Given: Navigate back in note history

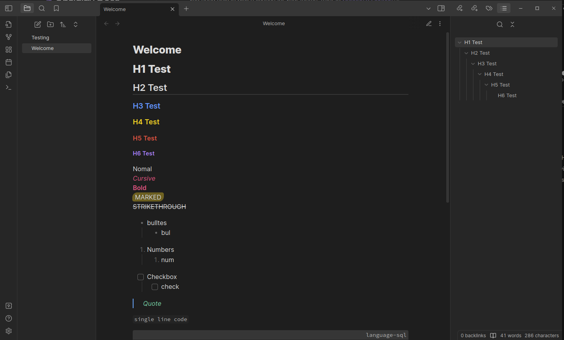Looking at the screenshot, I should pos(106,24).
